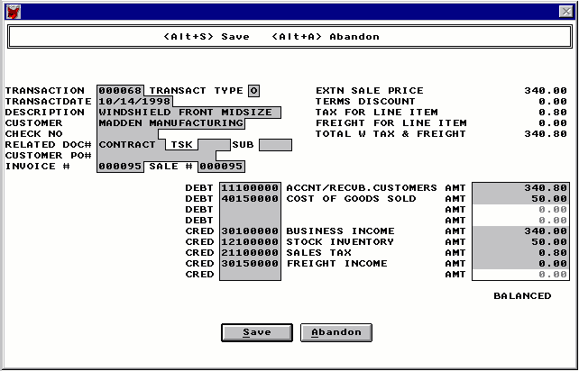Select credit account 30150000
Image resolution: width=579 pixels, height=371 pixels.
(x=250, y=264)
